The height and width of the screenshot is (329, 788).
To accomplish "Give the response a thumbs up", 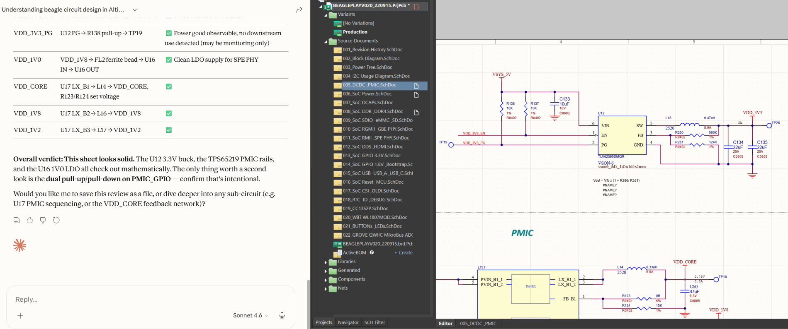I will pyautogui.click(x=30, y=220).
